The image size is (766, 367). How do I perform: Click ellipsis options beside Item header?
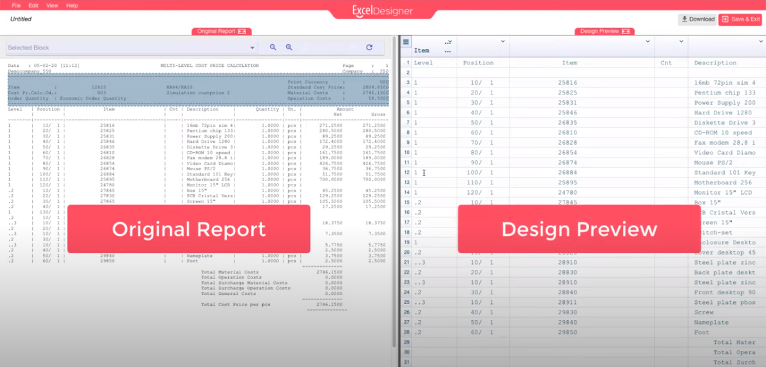pyautogui.click(x=448, y=51)
